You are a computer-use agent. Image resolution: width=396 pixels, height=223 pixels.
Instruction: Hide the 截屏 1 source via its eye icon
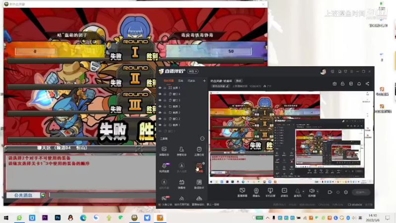pos(160,125)
